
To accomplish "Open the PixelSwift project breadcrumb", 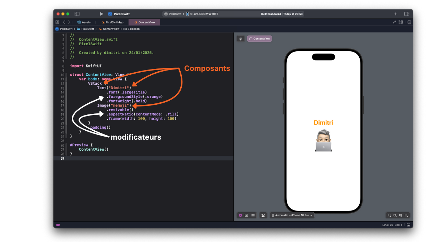I will pyautogui.click(x=64, y=29).
